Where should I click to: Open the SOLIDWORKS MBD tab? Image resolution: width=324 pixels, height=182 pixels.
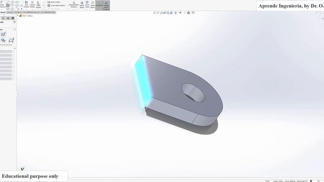[48, 12]
